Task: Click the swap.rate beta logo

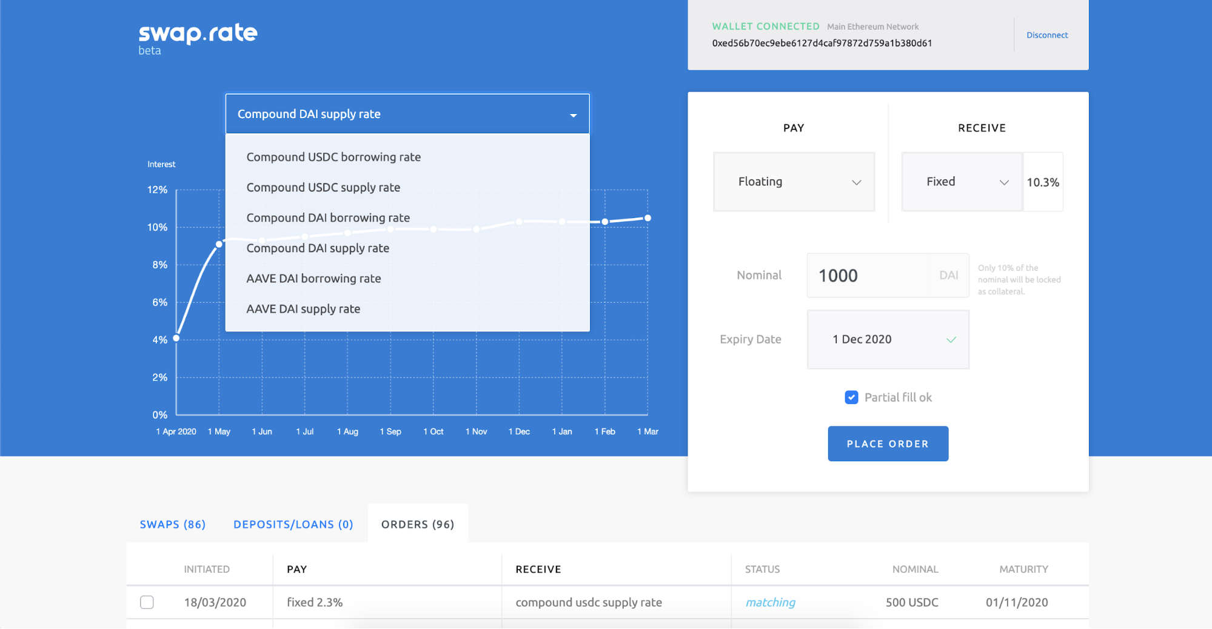Action: point(198,38)
